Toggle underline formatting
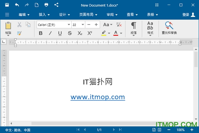The height and width of the screenshot is (133, 199). [x=60, y=33]
